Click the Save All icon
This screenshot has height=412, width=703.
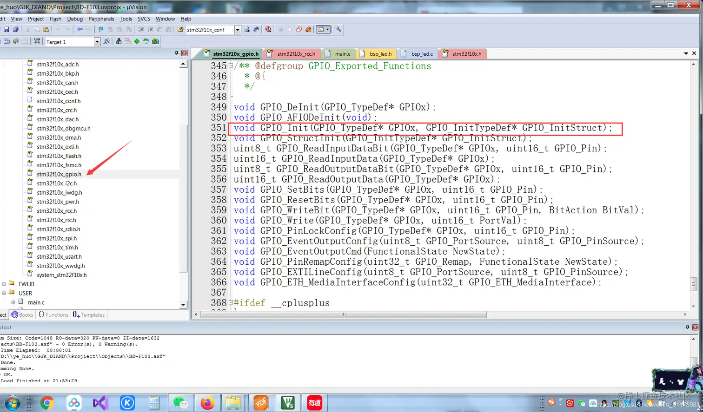(15, 29)
